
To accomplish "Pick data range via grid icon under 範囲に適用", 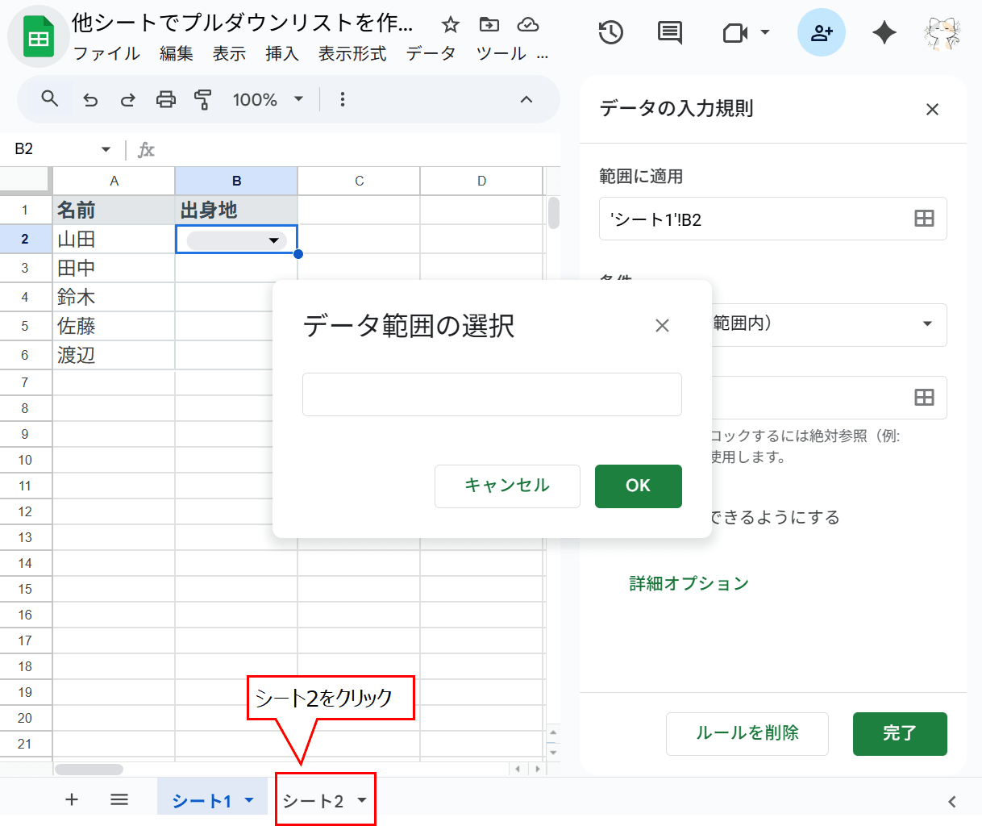I will 926,219.
